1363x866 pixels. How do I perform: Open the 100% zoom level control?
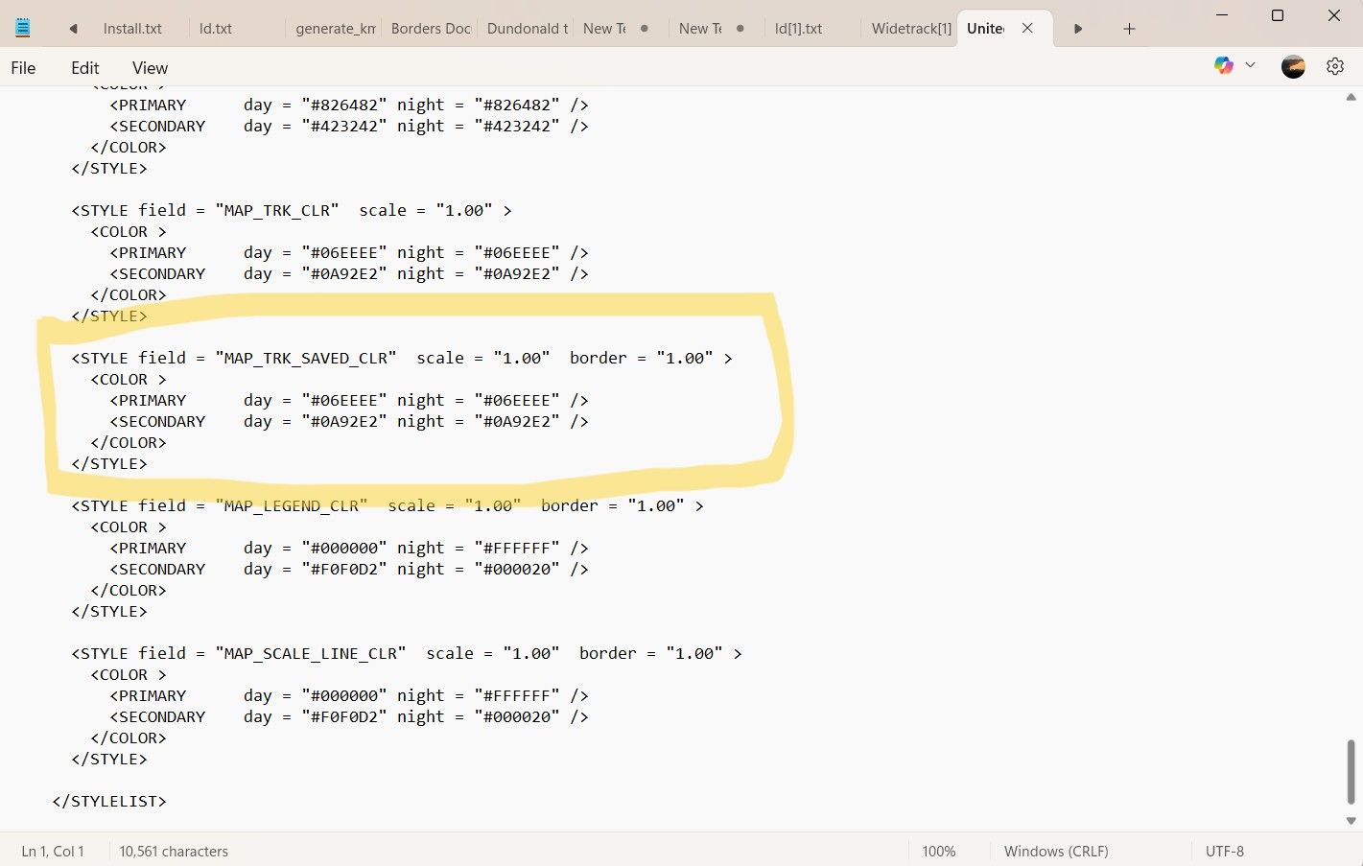(x=939, y=851)
